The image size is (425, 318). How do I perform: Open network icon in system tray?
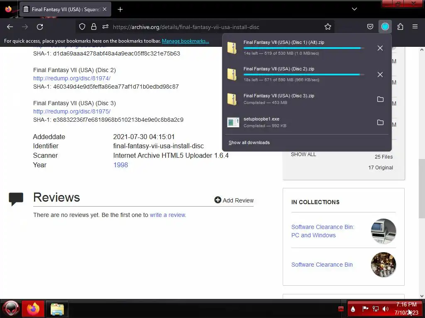pos(375,309)
